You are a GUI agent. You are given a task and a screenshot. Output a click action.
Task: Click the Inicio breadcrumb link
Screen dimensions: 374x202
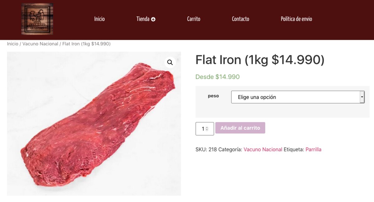12,44
